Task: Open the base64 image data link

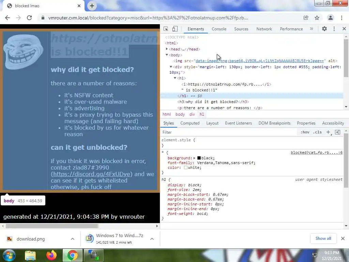Action: pos(259,61)
